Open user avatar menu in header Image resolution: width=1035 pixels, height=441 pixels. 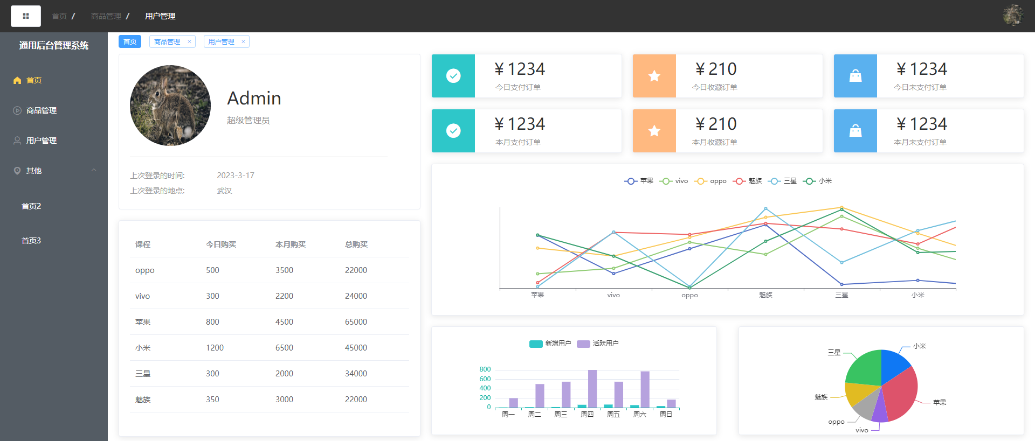point(1013,16)
